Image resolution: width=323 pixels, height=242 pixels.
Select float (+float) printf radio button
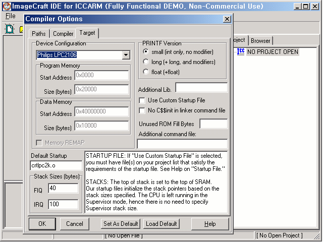point(146,72)
